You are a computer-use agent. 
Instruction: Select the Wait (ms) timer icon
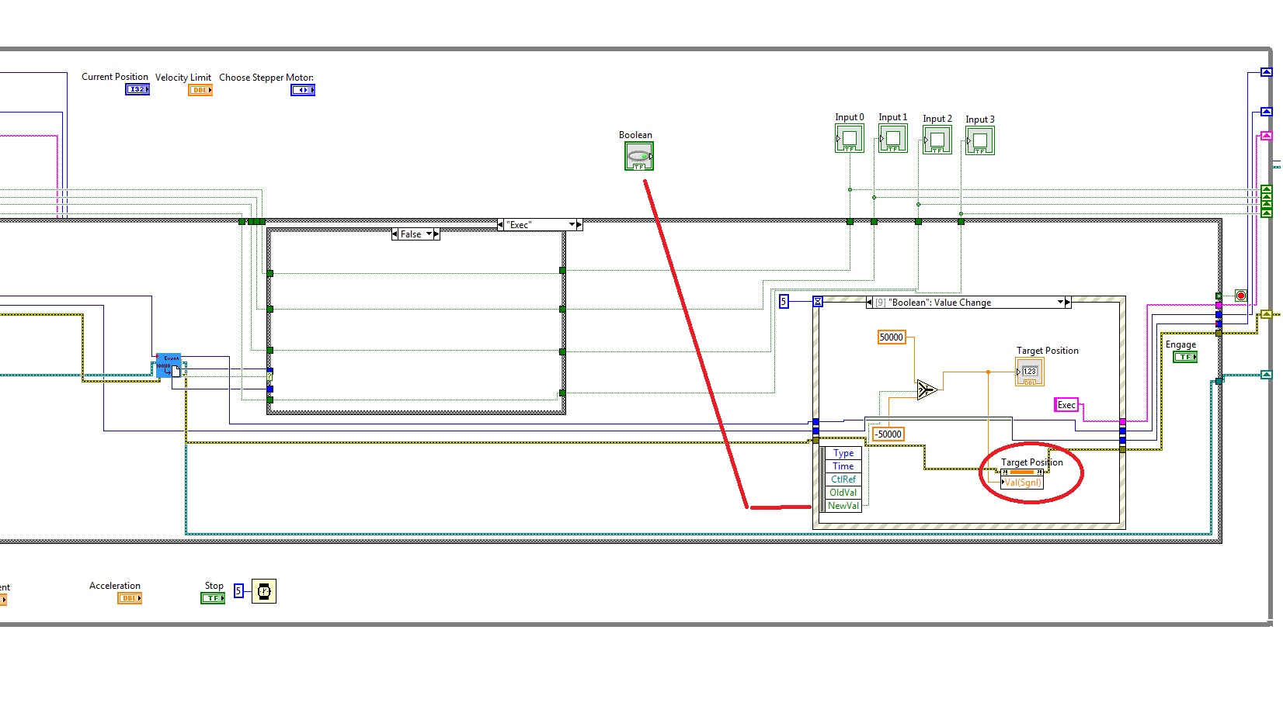(264, 591)
